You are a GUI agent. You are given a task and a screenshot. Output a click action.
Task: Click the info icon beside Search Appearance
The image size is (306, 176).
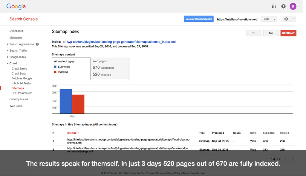(x=37, y=44)
